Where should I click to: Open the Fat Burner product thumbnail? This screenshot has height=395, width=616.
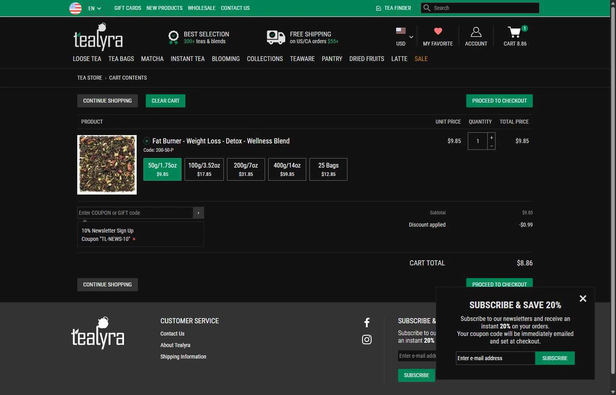click(x=107, y=165)
